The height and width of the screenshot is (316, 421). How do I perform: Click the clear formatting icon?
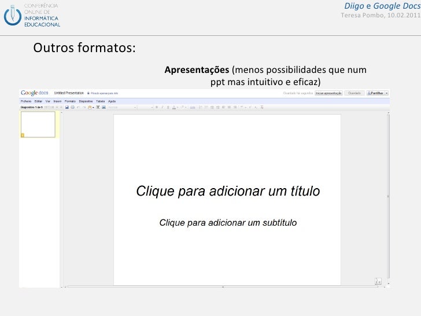[262, 107]
